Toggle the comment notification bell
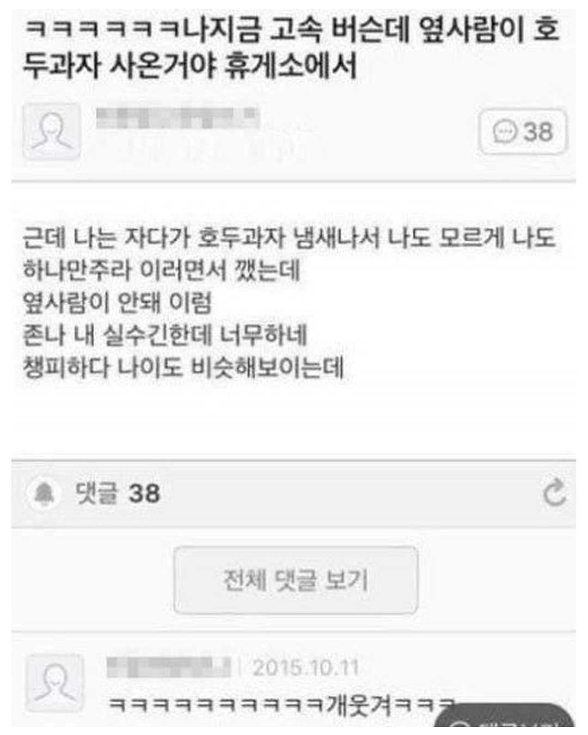Image resolution: width=588 pixels, height=735 pixels. click(x=44, y=493)
